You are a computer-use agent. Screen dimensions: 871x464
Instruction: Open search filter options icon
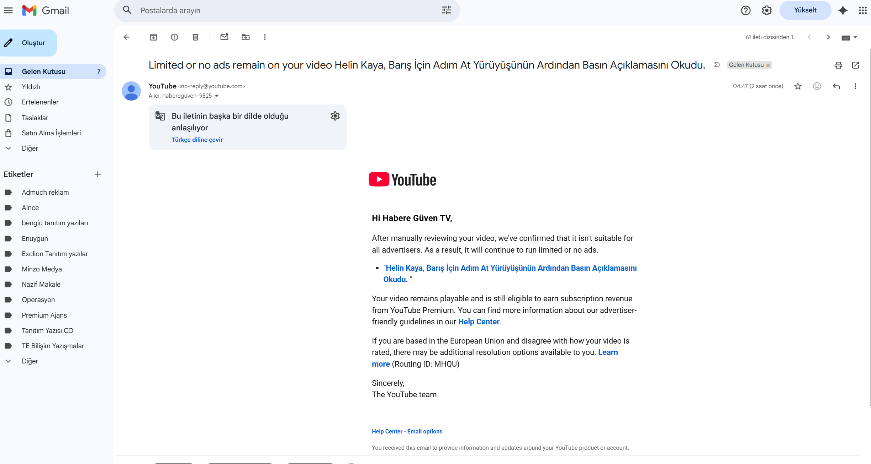coord(446,10)
